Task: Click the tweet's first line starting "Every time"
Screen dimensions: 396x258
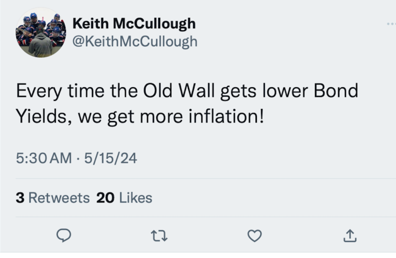Action: (187, 91)
